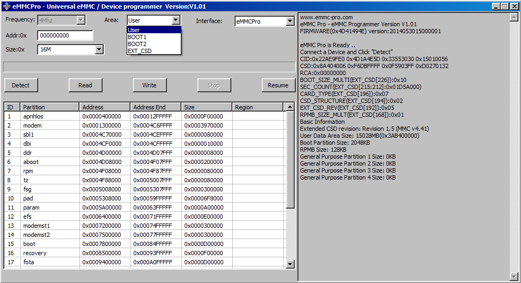Select the fota partition row
Viewport: 521px width, 283px height.
tap(144, 262)
